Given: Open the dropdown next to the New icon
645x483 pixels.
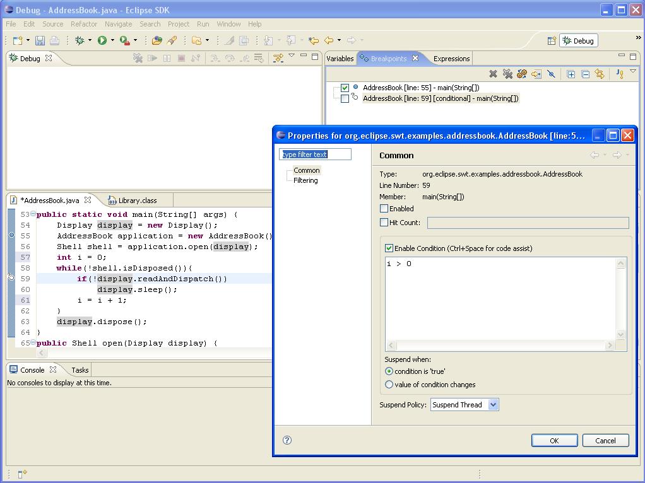Looking at the screenshot, I should click(x=28, y=40).
